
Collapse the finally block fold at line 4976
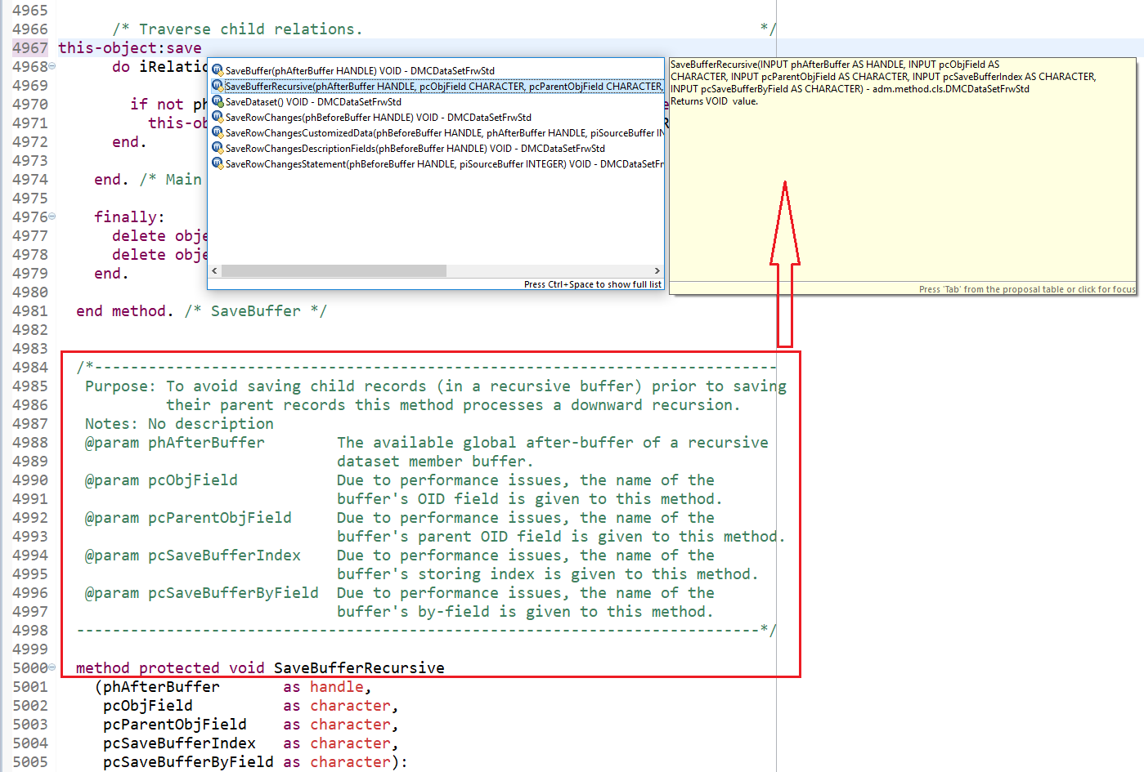point(52,216)
